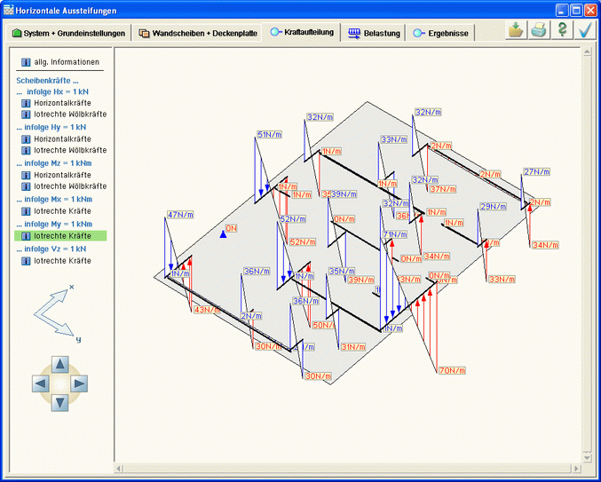Switch to Wandscheiben + Deckenplatte tab
Image resolution: width=601 pixels, height=482 pixels.
pos(197,33)
